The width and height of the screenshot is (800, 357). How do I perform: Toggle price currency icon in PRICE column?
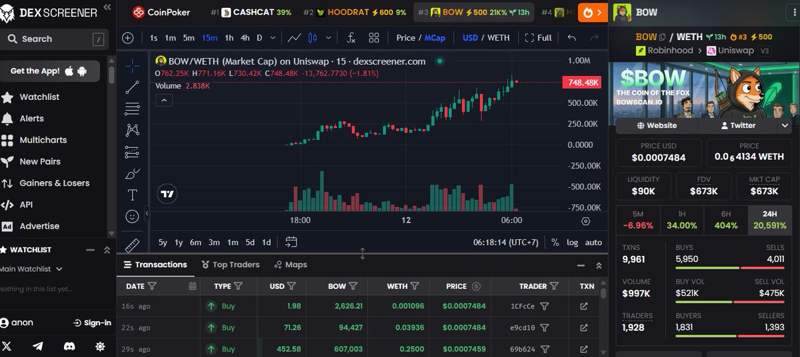click(476, 286)
